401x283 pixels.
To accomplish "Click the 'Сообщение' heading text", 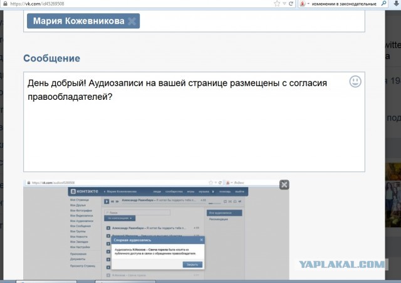I will tap(51, 58).
